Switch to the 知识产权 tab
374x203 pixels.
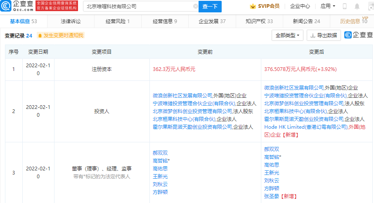click(259, 21)
